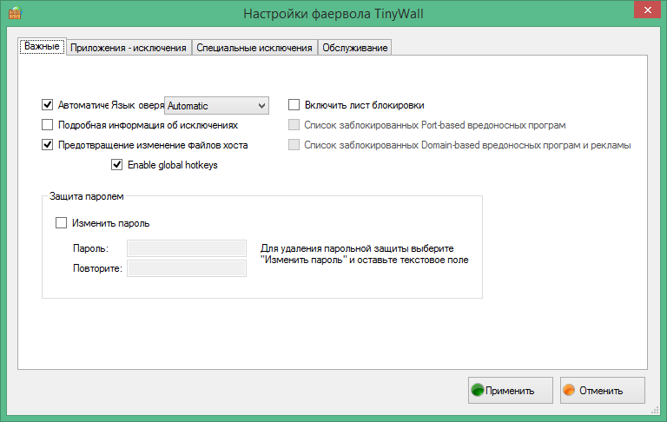667x422 pixels.
Task: Uncheck Предотвращение изменение файлов хоста
Action: tap(47, 145)
